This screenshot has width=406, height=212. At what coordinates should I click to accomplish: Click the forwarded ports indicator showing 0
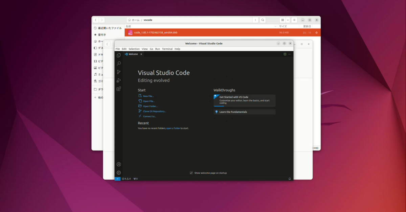point(136,179)
